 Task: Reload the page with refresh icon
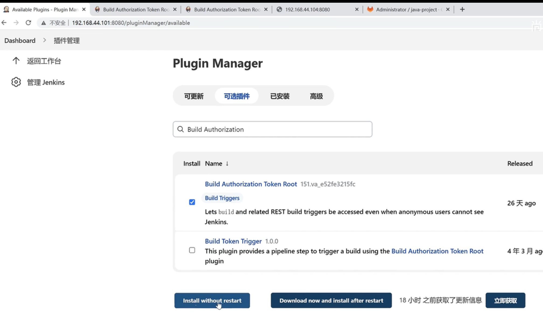click(28, 23)
